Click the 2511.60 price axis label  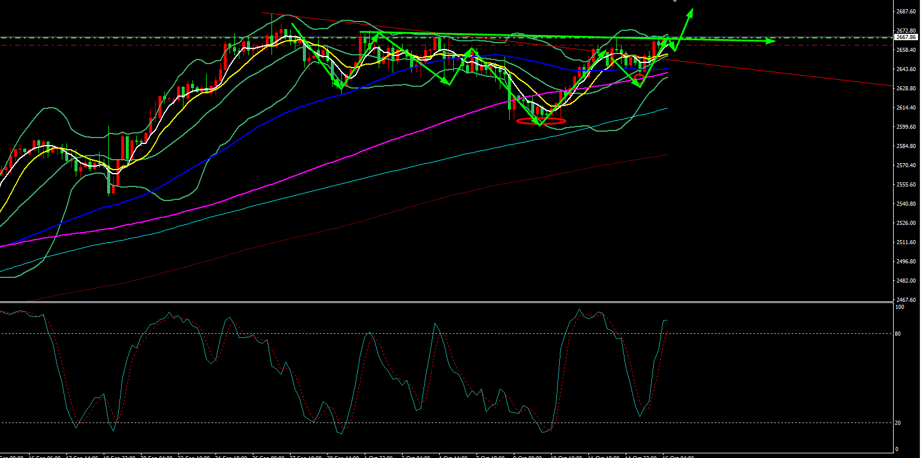coord(905,242)
